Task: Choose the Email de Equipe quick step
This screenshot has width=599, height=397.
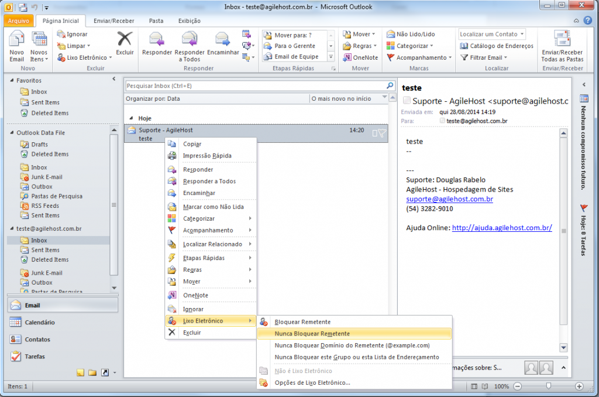Action: pos(294,57)
